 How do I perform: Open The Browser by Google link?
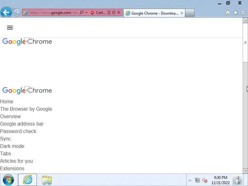click(26, 109)
